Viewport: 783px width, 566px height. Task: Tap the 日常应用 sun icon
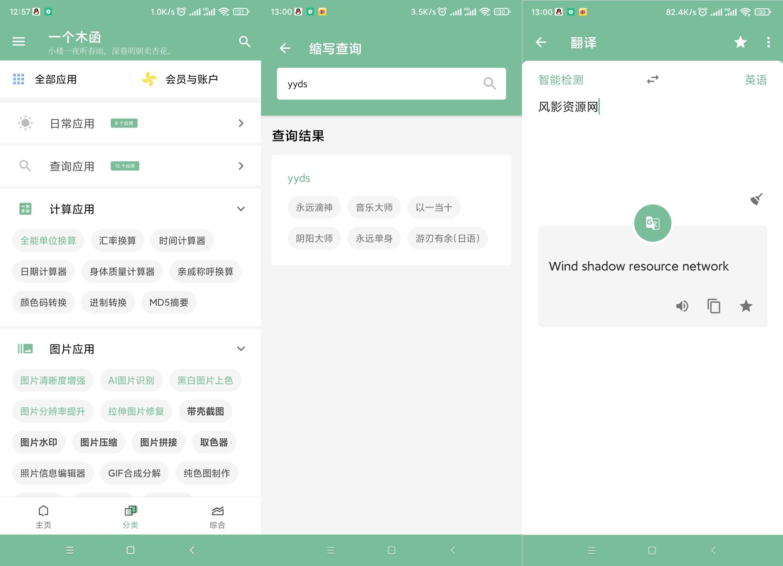click(25, 123)
